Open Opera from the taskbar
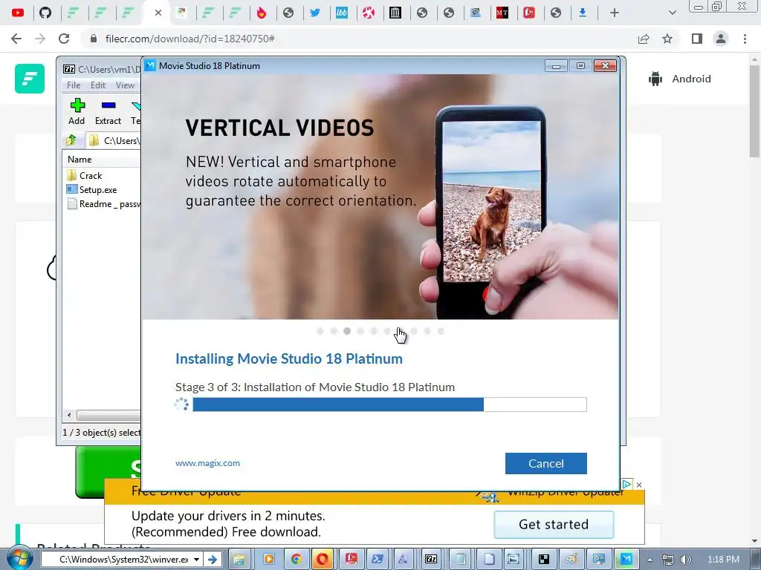The width and height of the screenshot is (761, 570). pyautogui.click(x=323, y=560)
